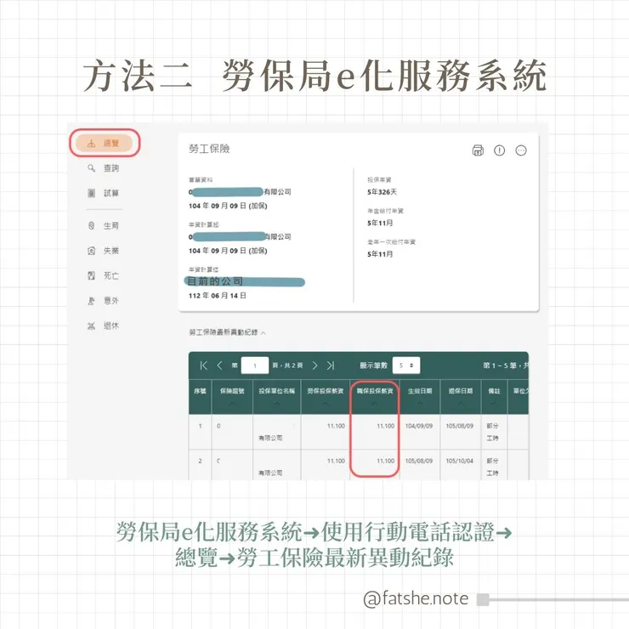
Task: Click row 1 退保日期 105/08/09
Action: click(x=460, y=426)
